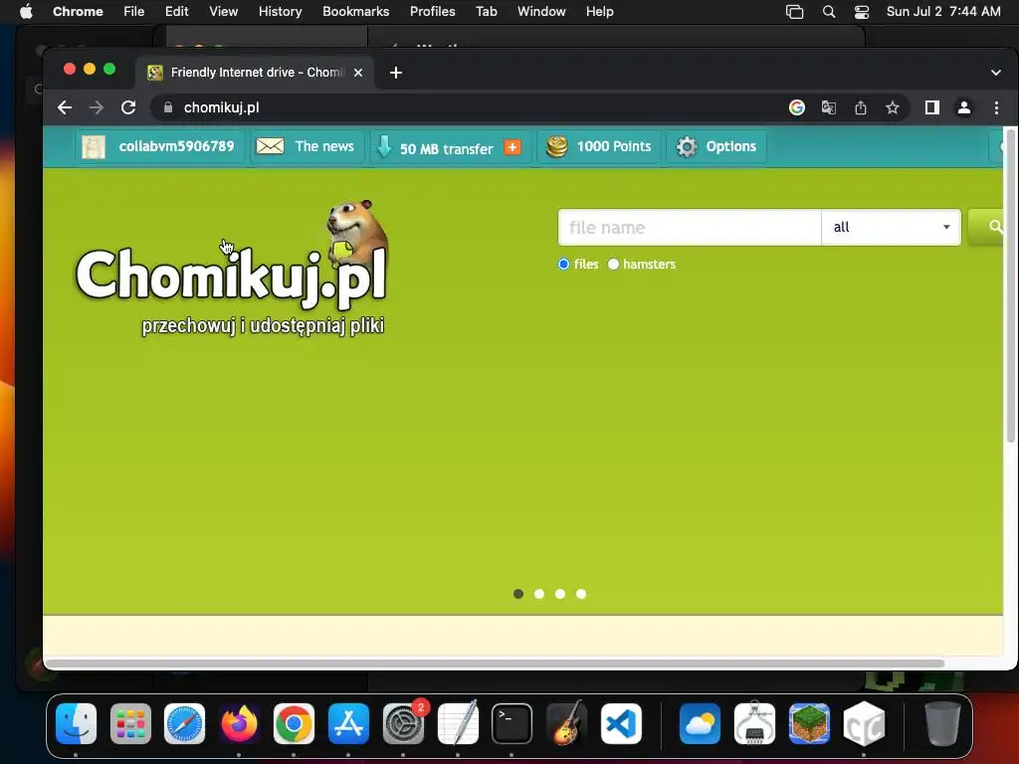Select the second carousel dot
Image resolution: width=1019 pixels, height=764 pixels.
[x=538, y=594]
